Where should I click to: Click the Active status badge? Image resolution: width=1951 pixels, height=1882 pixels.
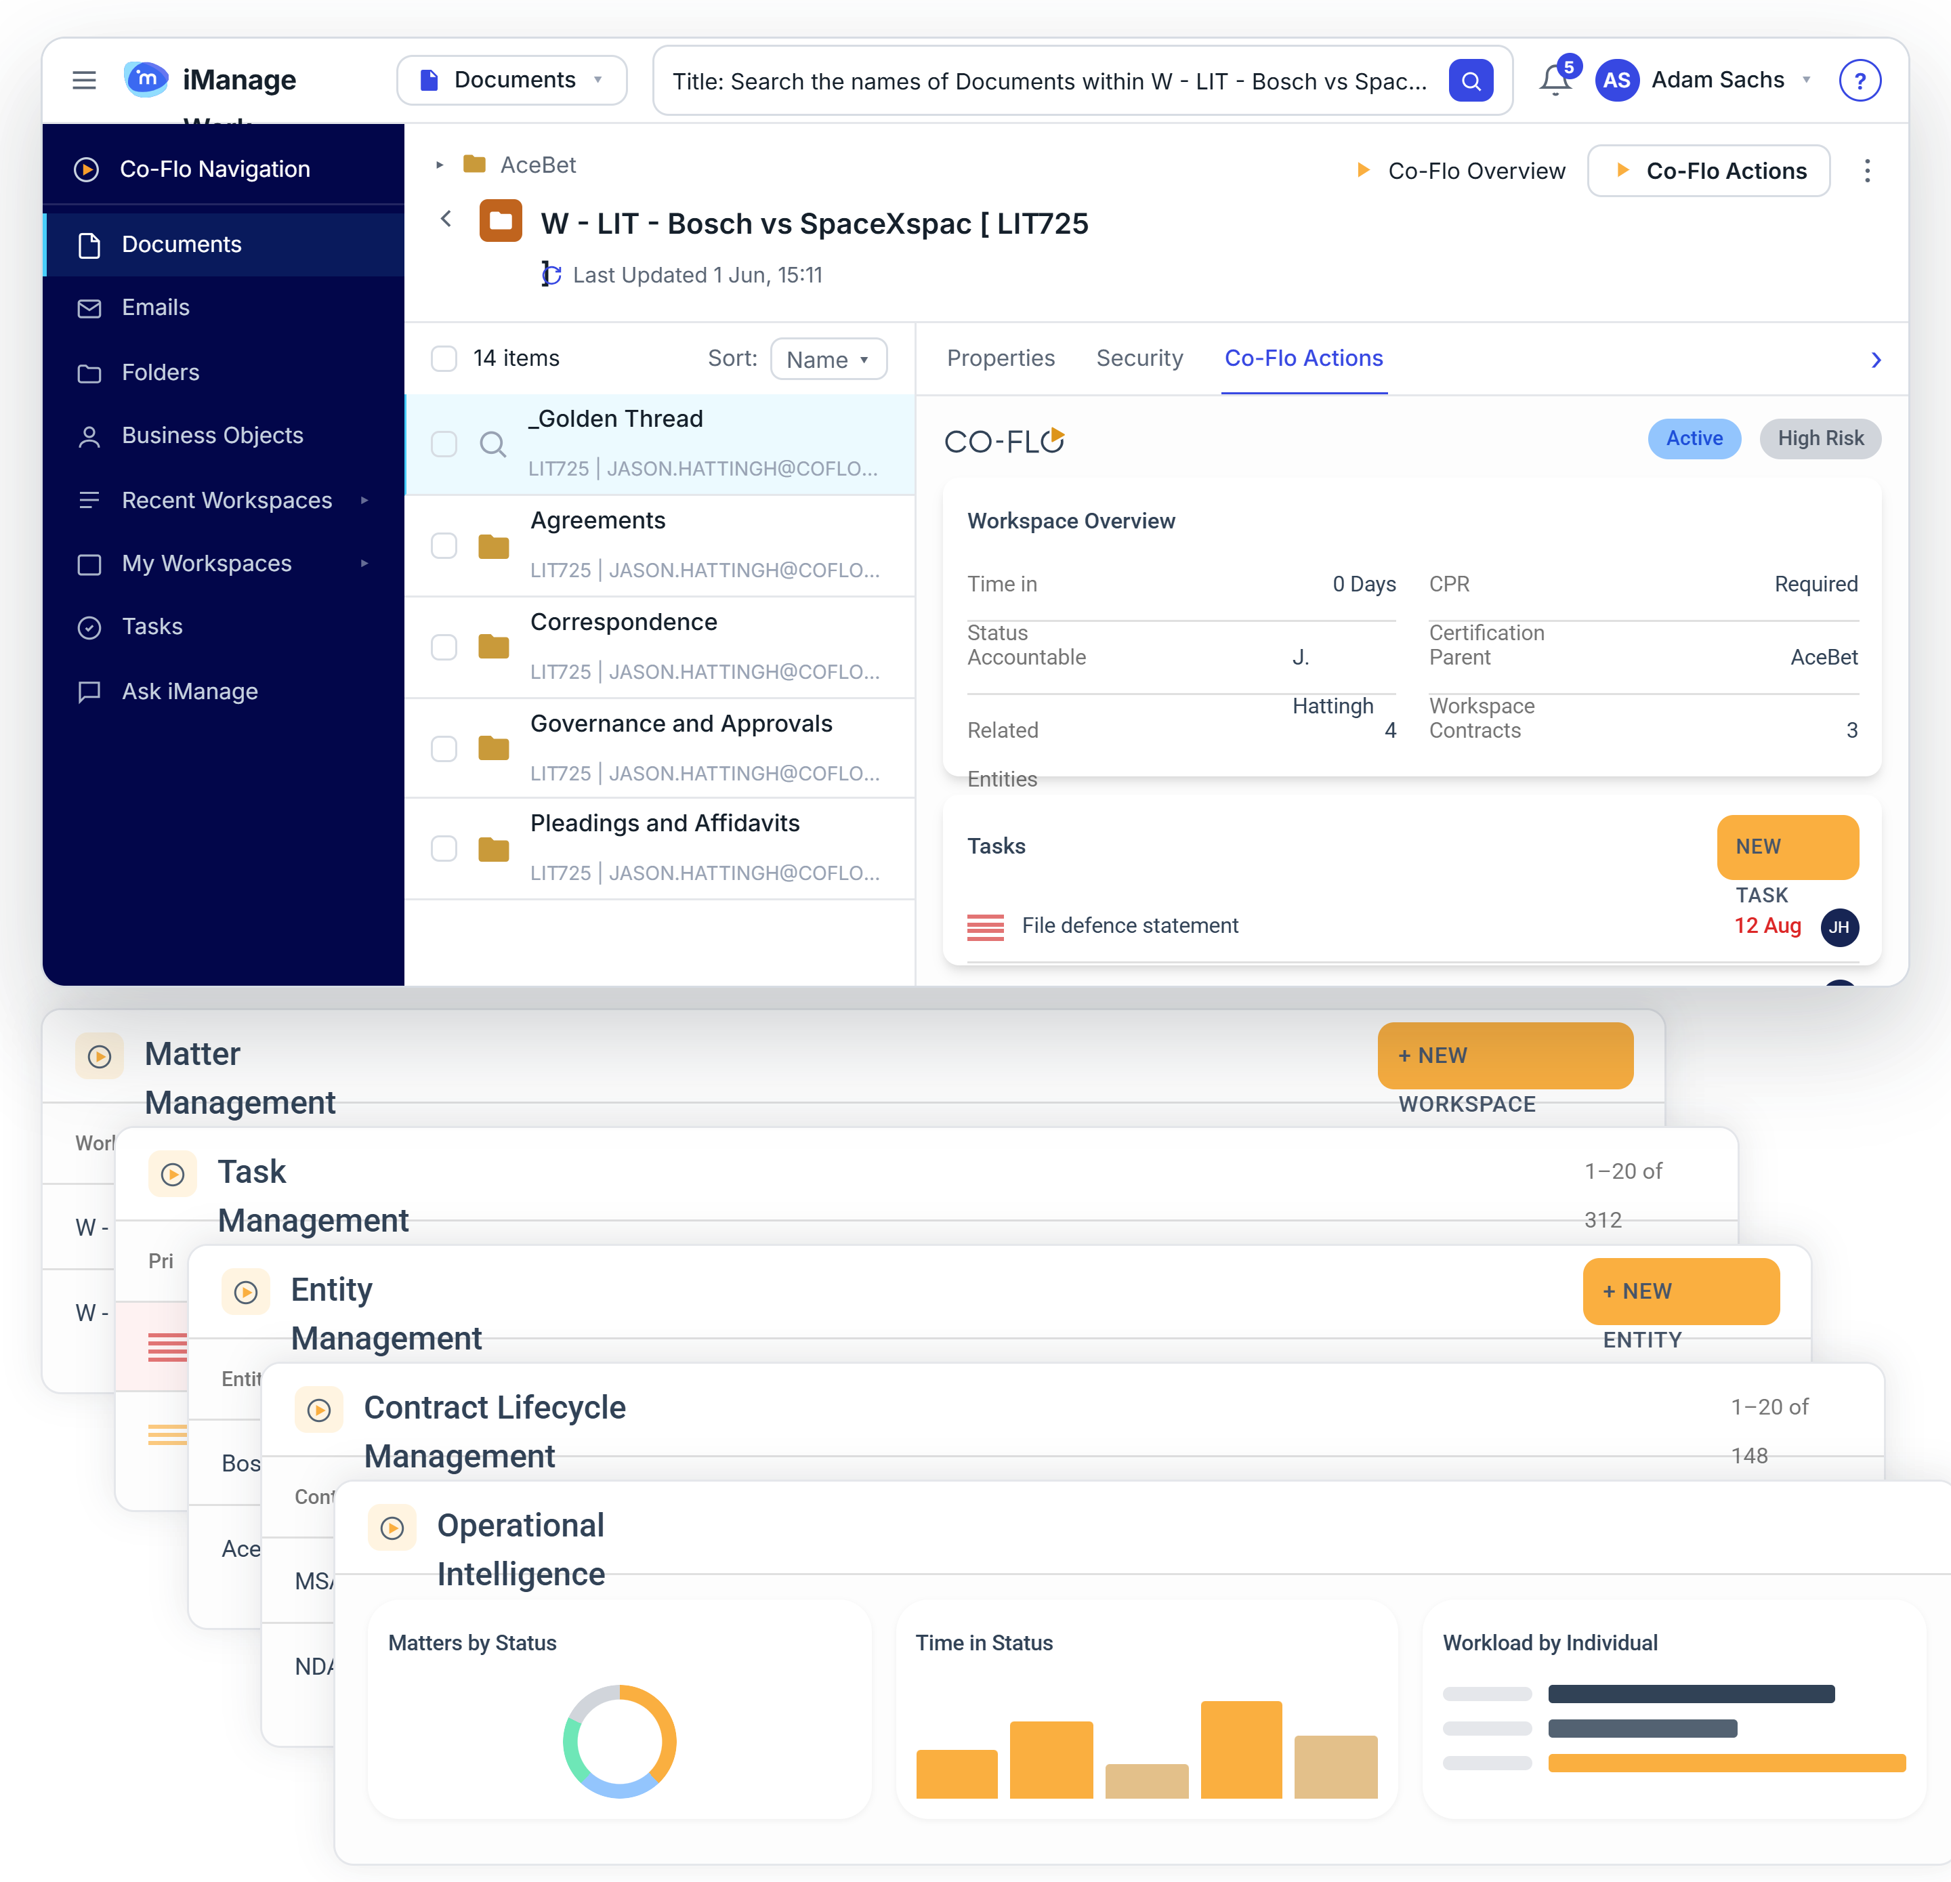coord(1694,439)
